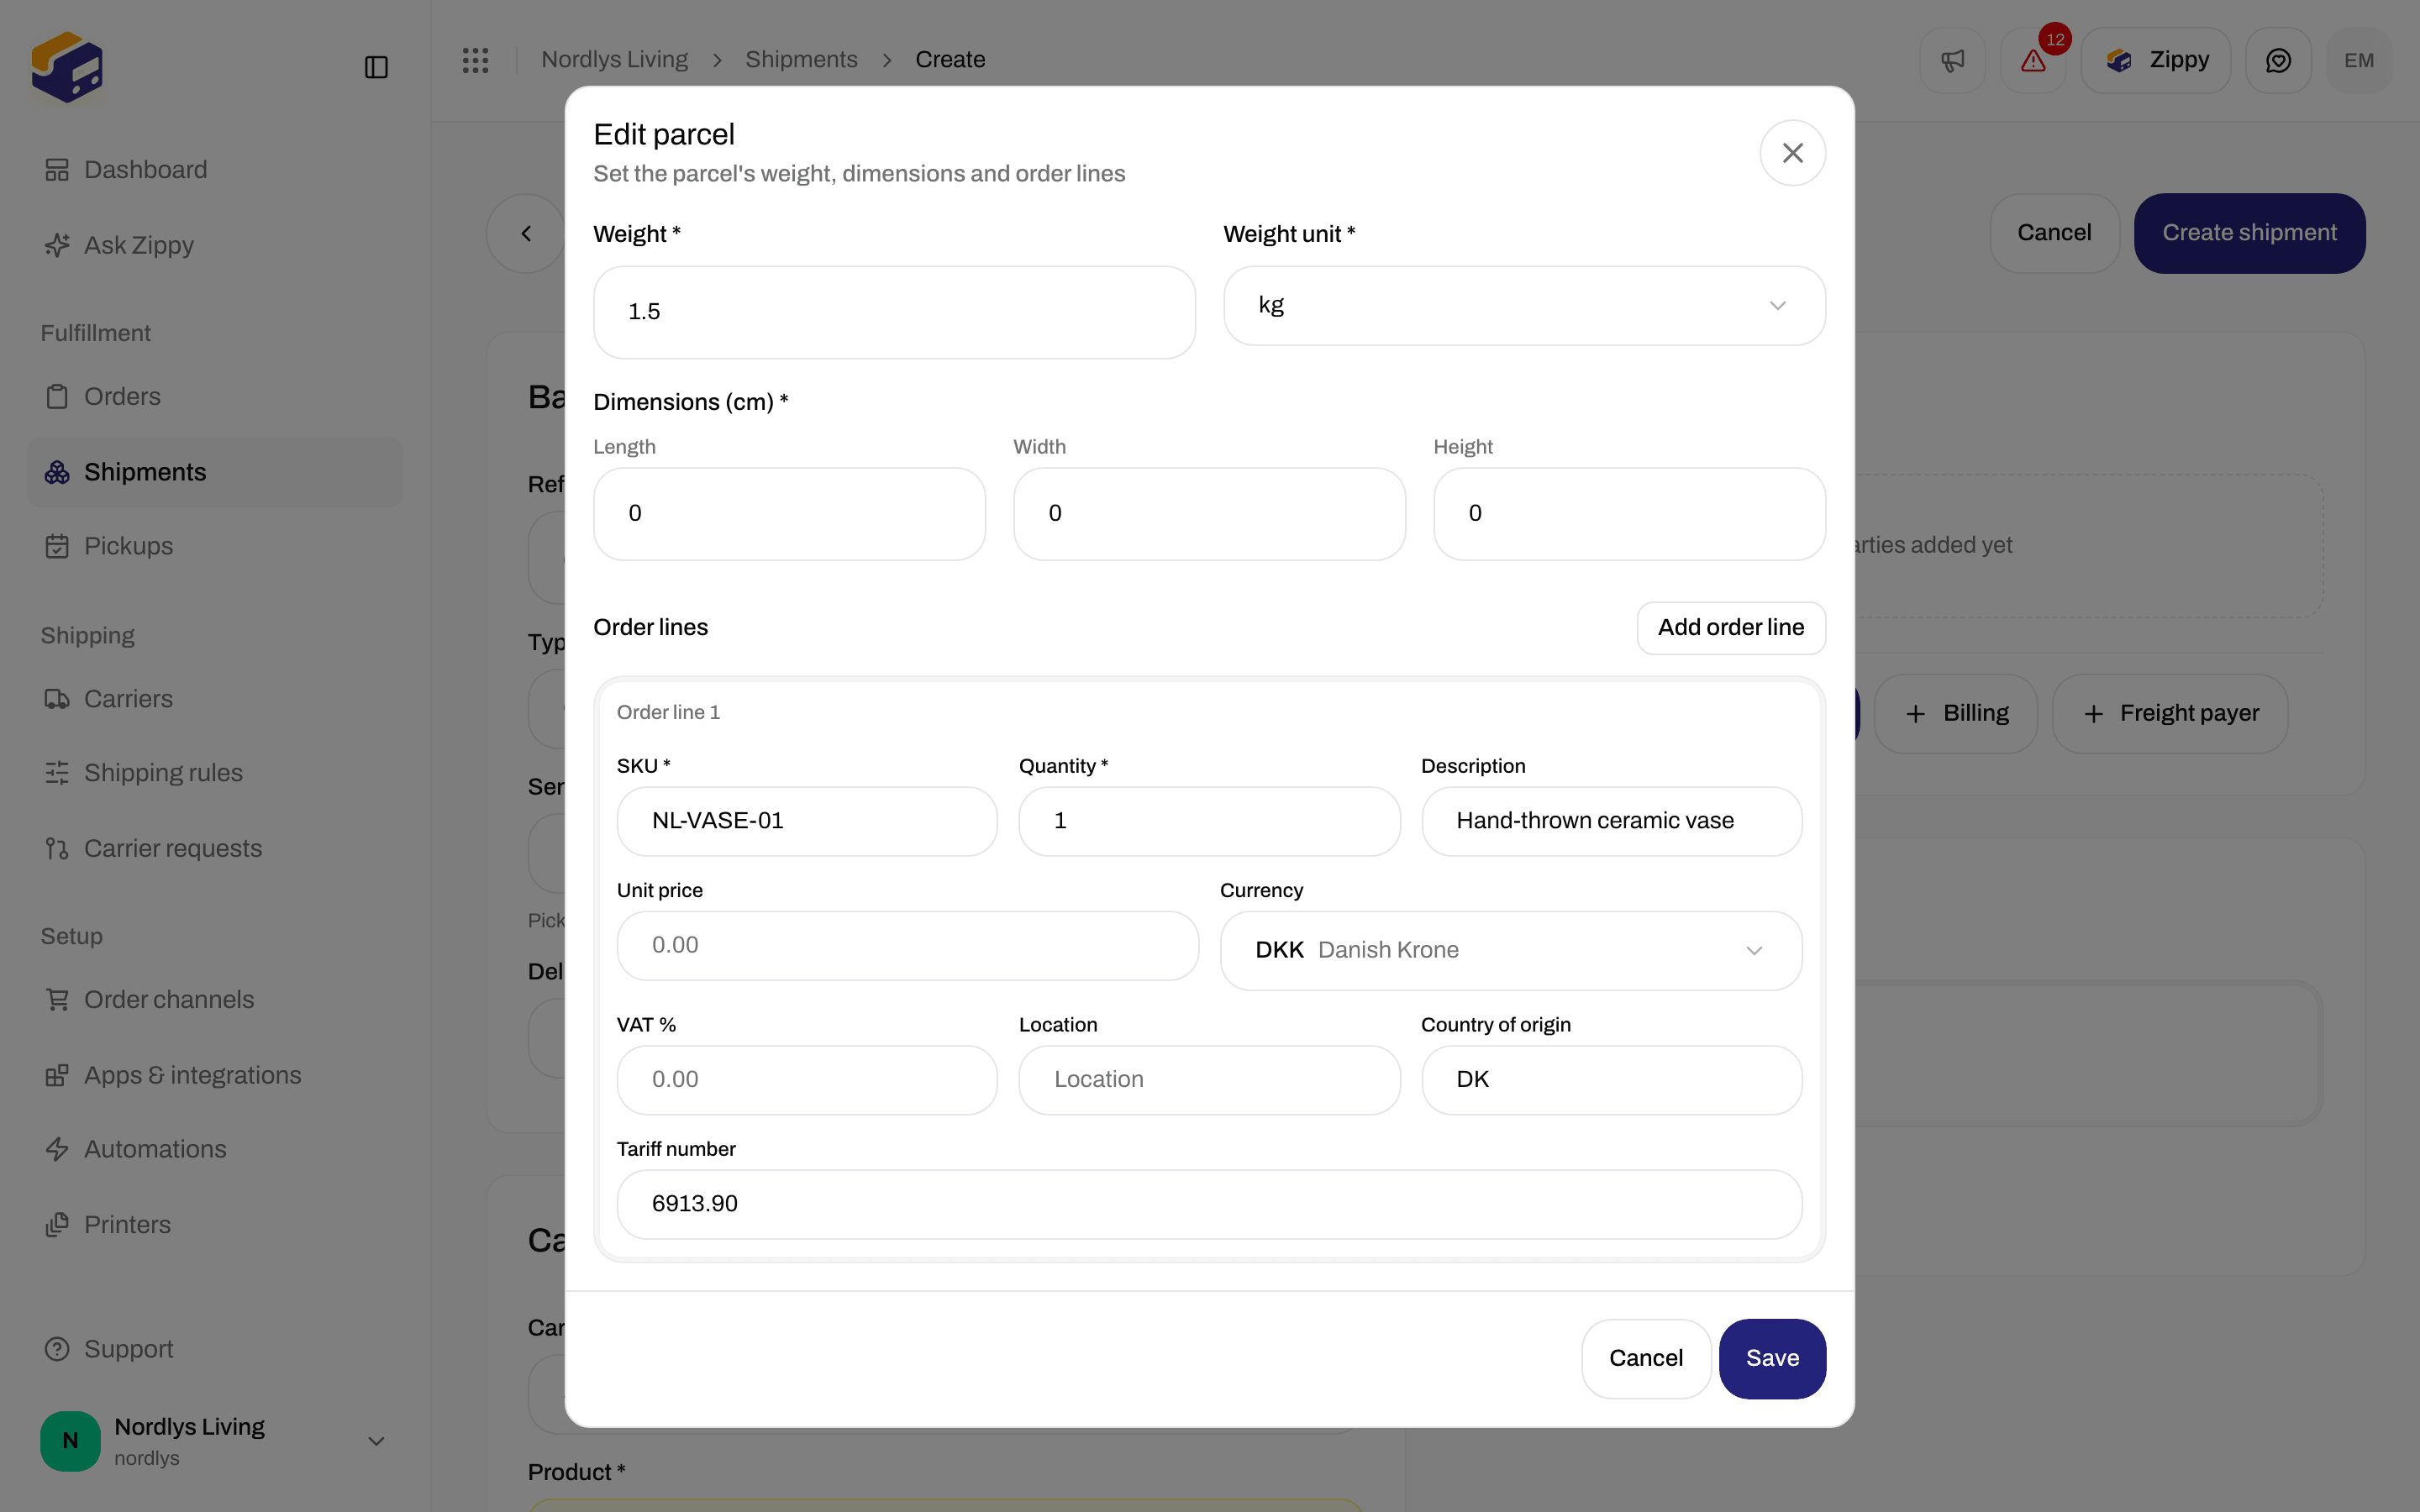Click the EM user avatar
Image resolution: width=2420 pixels, height=1512 pixels.
[x=2359, y=60]
